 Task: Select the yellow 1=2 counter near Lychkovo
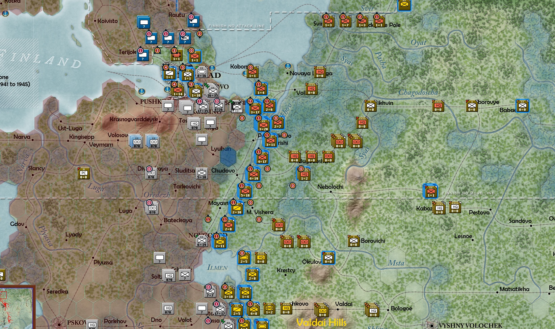[x=269, y=308]
